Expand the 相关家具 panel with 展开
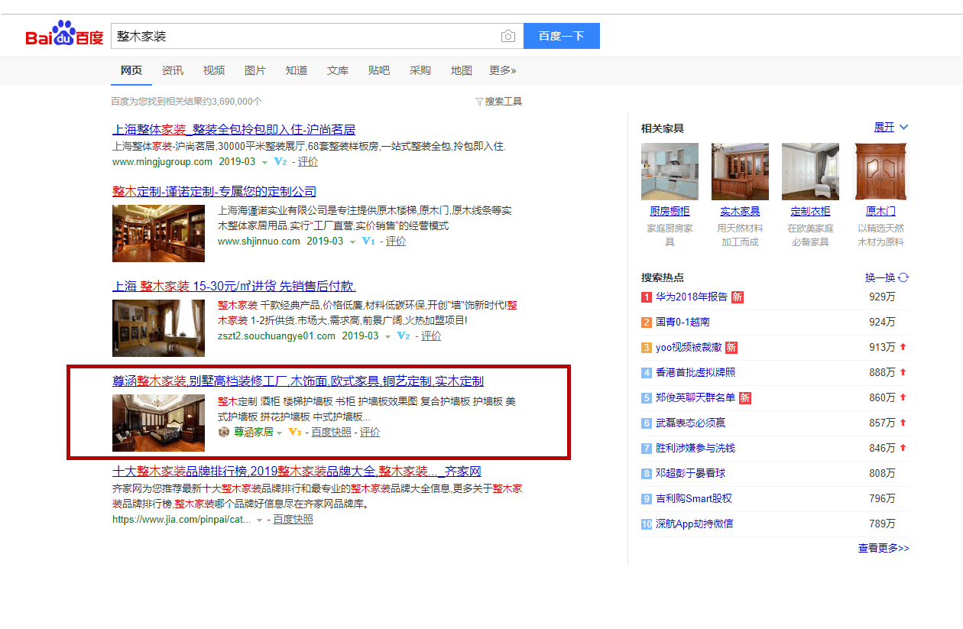This screenshot has height=629, width=963. pos(891,127)
